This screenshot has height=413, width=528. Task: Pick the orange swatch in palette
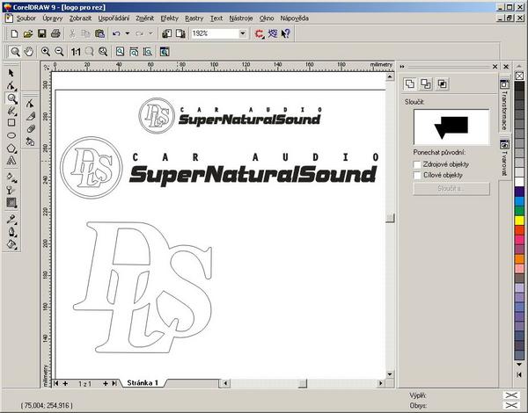click(x=519, y=259)
